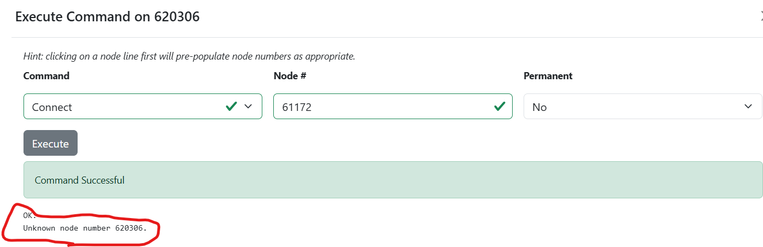Click the Execute button
Image resolution: width=763 pixels, height=247 pixels.
coord(50,143)
